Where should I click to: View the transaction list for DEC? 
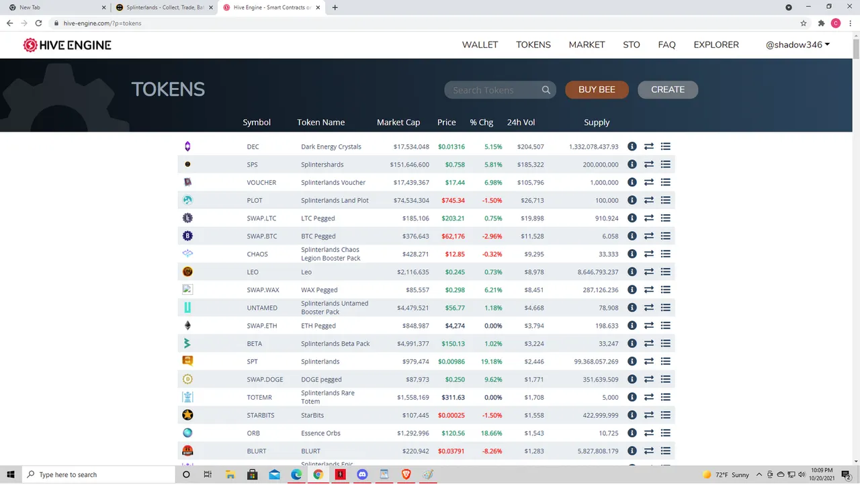[666, 146]
